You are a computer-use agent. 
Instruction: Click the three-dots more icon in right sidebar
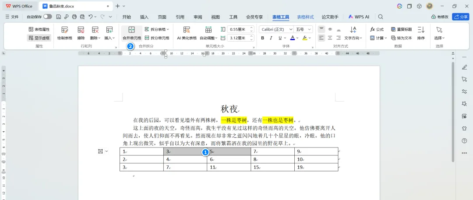pyautogui.click(x=464, y=153)
